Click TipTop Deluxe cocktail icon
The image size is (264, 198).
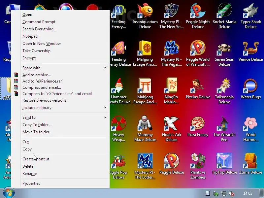(x=224, y=161)
